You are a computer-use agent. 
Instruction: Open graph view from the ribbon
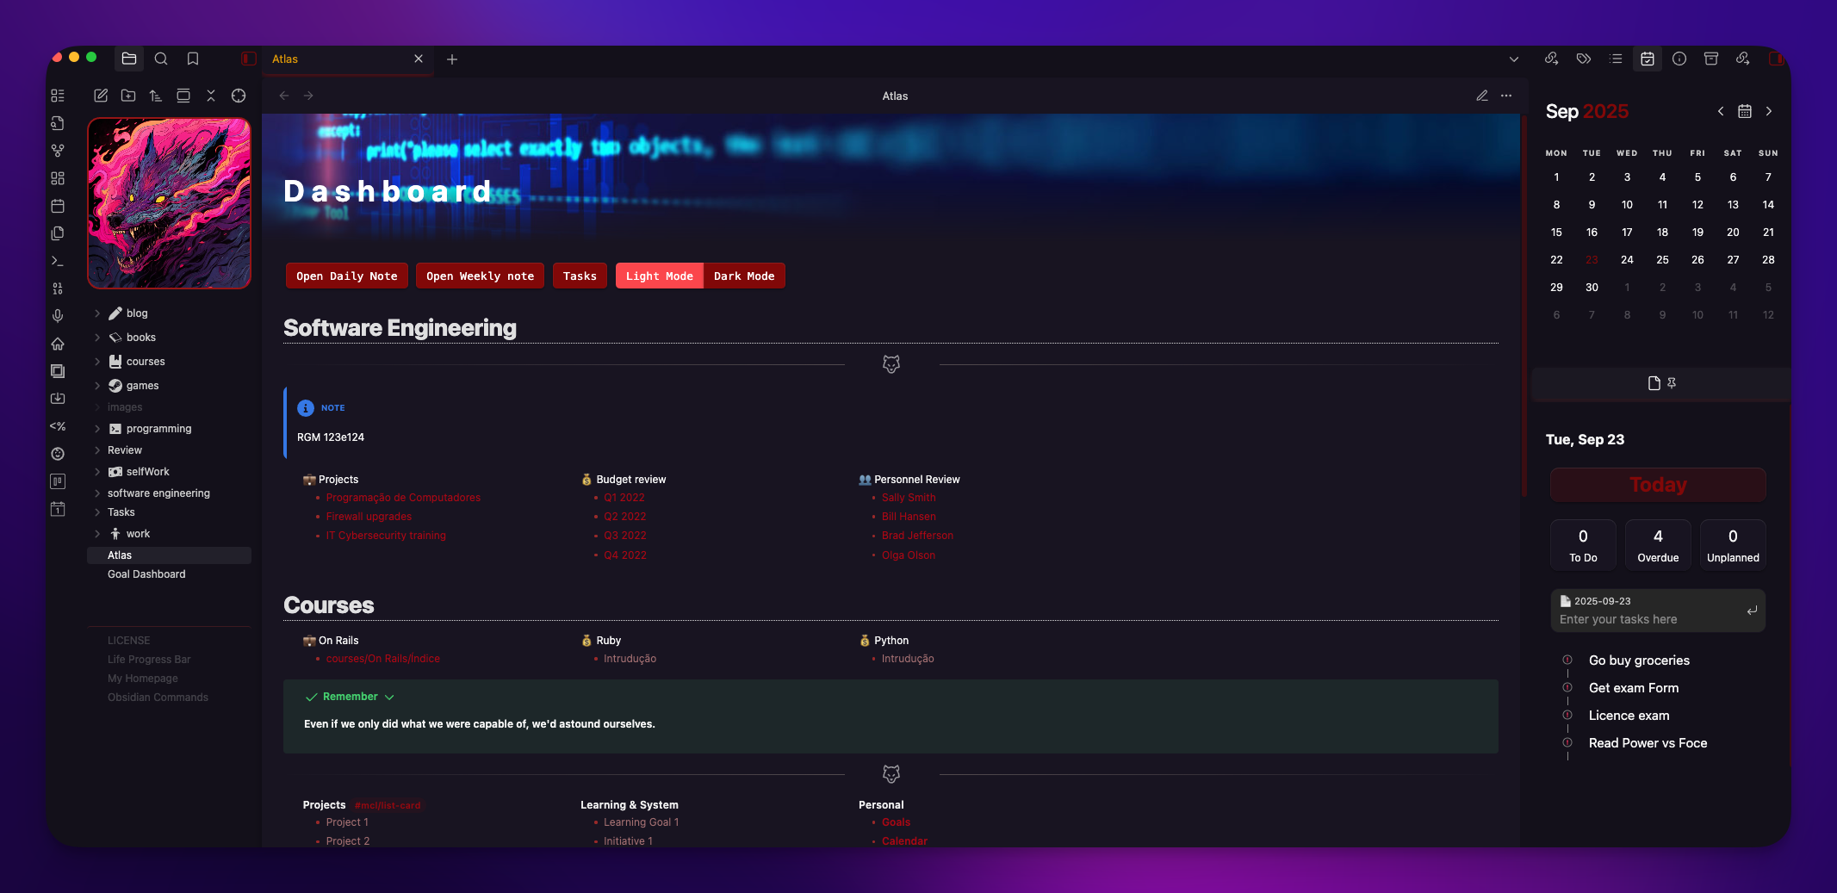tap(58, 151)
